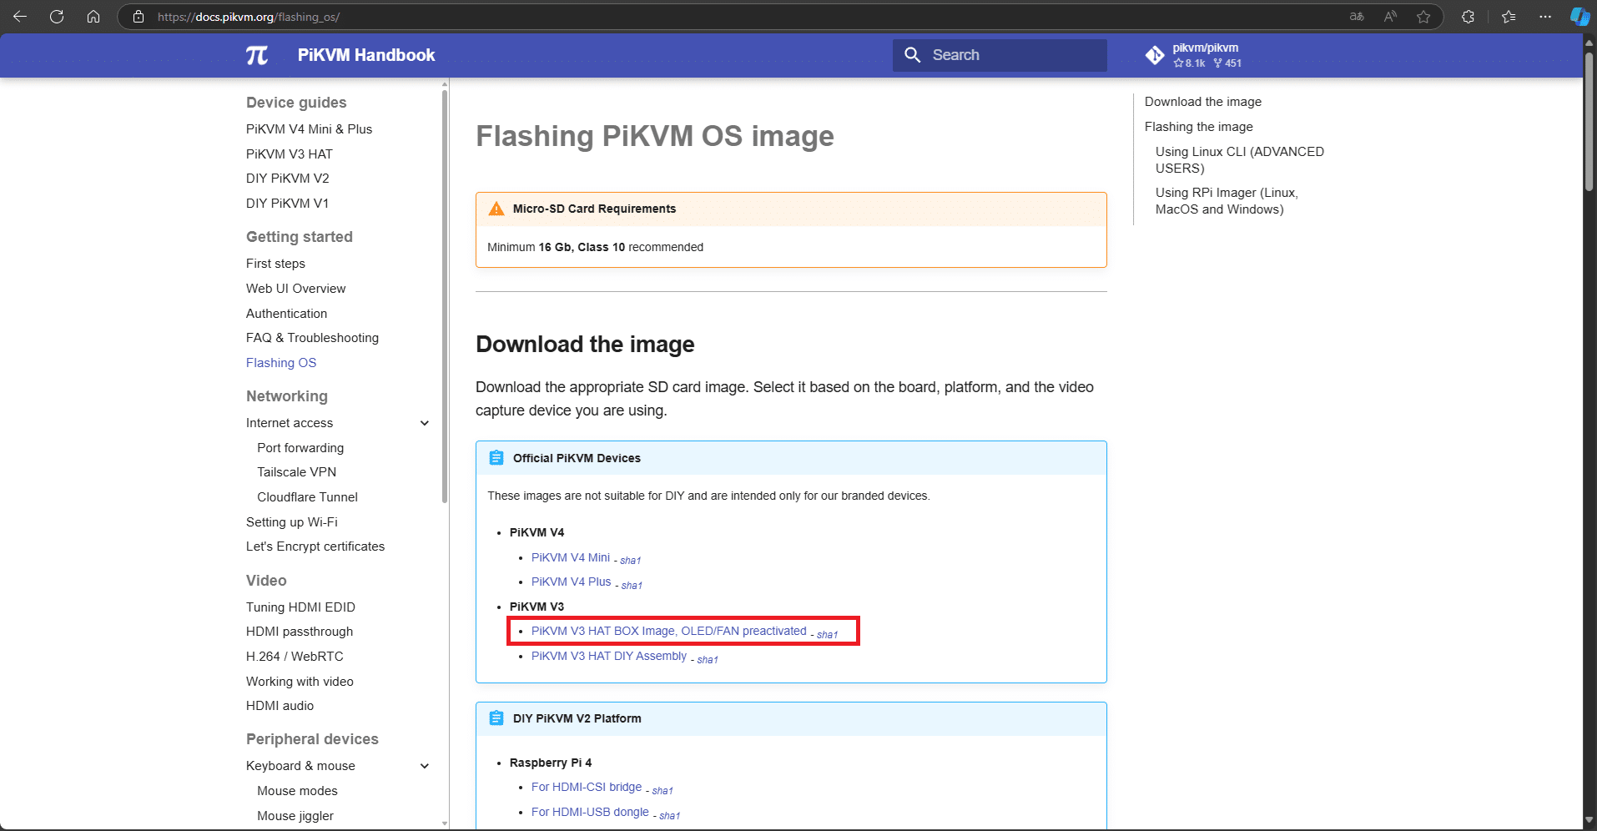Click the sidebar navigation scrollbar

445,296
